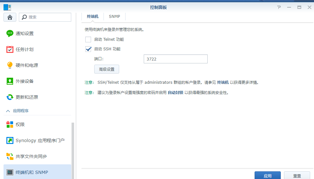Viewport: 314px width, 179px height.
Task: Open 外接设备 green upload icon
Action: [10, 81]
